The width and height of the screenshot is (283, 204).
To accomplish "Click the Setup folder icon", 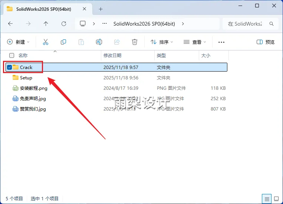I will (x=16, y=78).
